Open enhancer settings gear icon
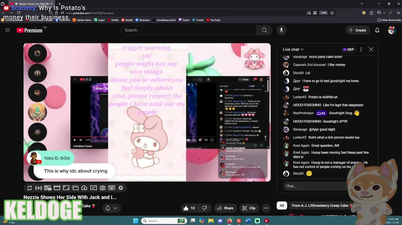Screen dimensions: 402x225 pyautogui.click(x=121, y=188)
